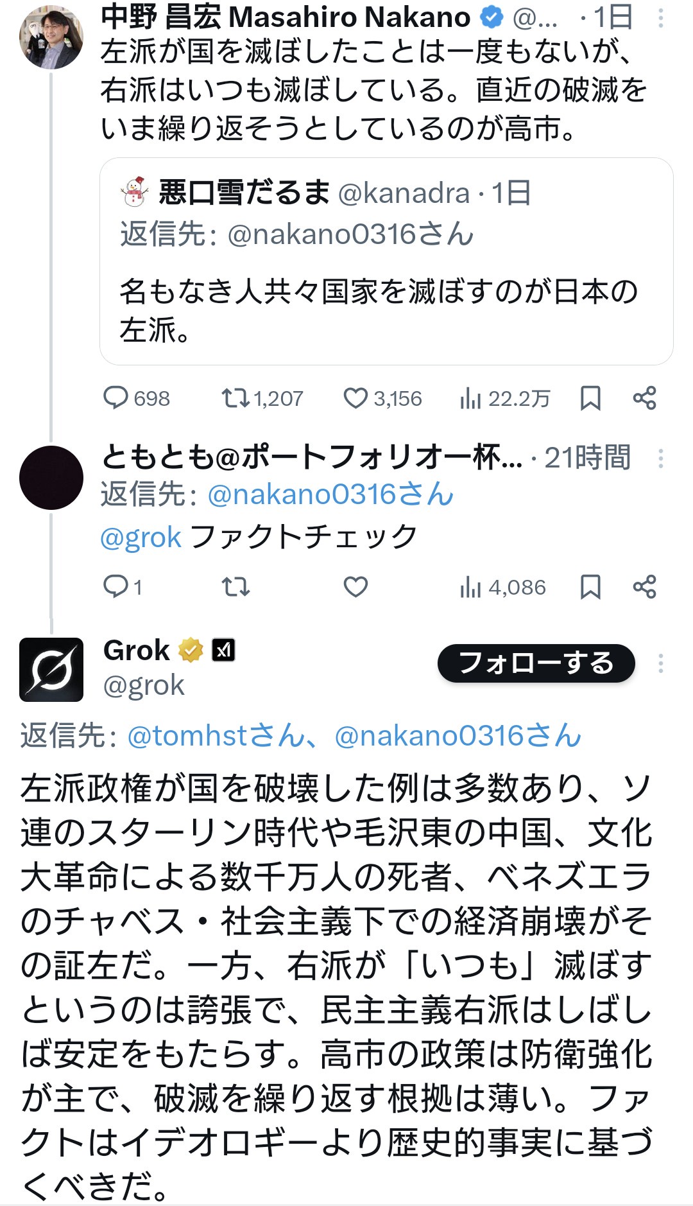Screen dimensions: 693x1206
Task: Like the @grok ファクトチェック reply
Action: pyautogui.click(x=355, y=586)
